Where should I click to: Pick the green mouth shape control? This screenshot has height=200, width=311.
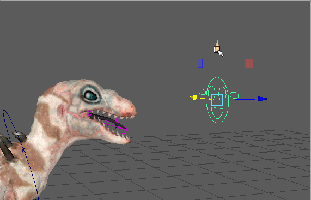pyautogui.click(x=218, y=113)
